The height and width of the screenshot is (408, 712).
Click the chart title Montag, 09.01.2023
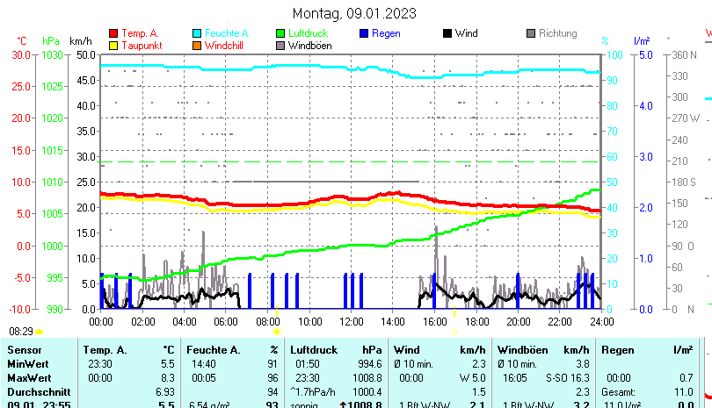point(354,13)
